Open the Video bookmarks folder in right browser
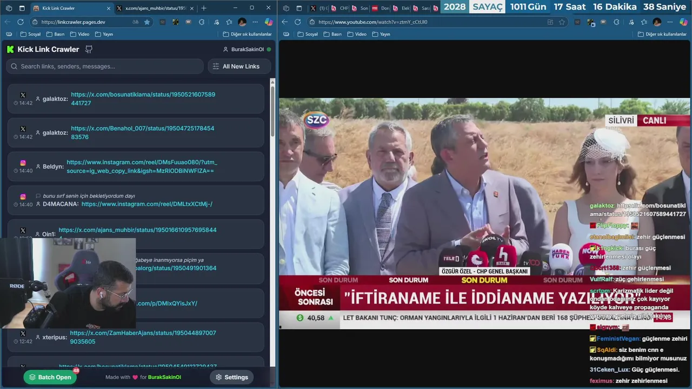 [x=357, y=34]
